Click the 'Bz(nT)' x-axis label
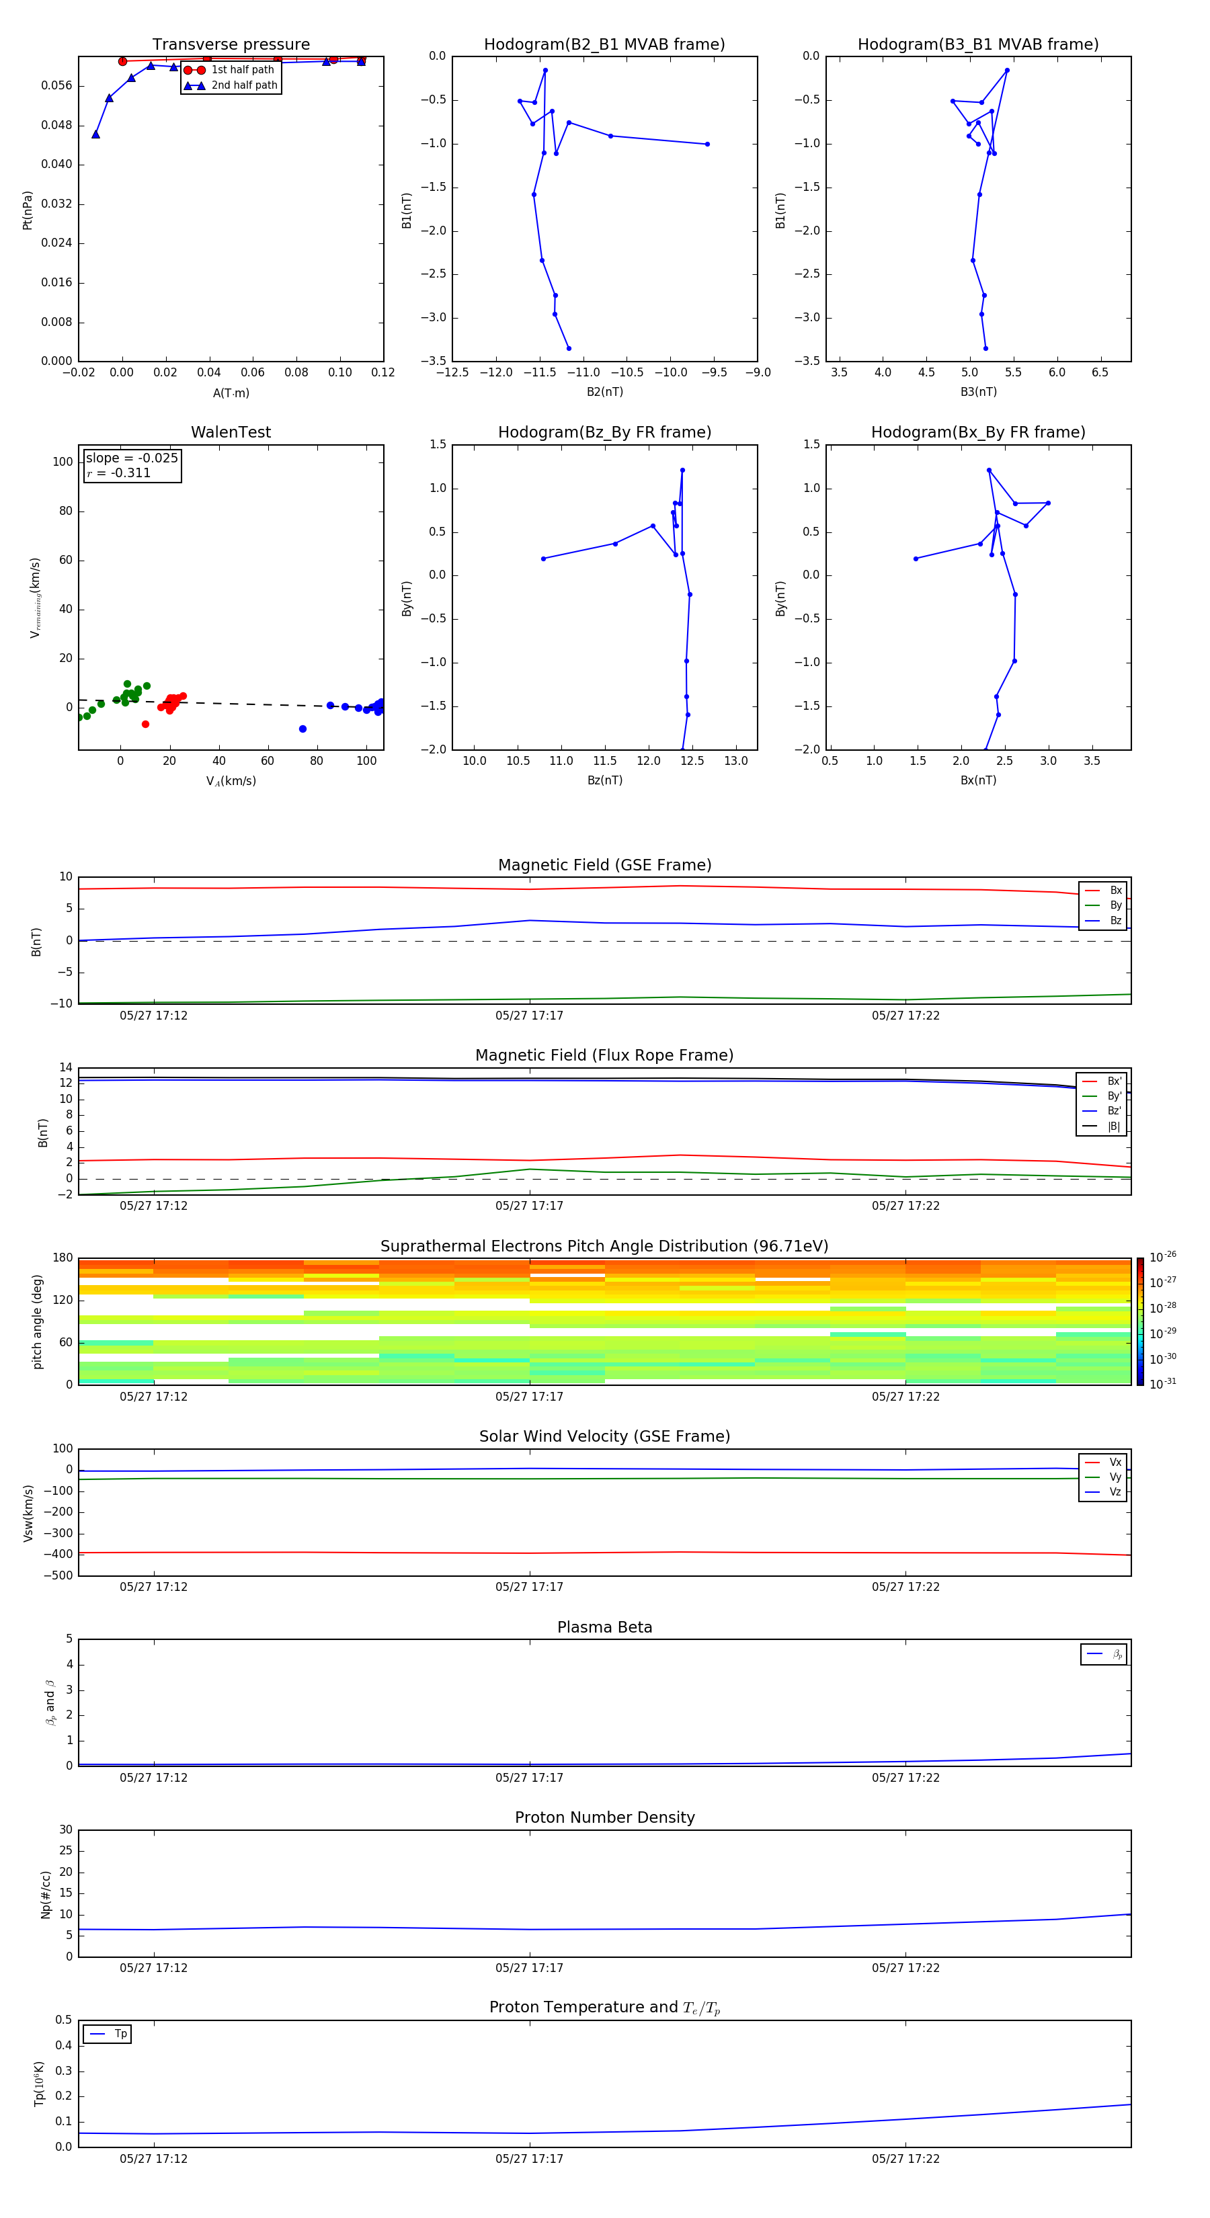The height and width of the screenshot is (2218, 1210). [x=604, y=780]
